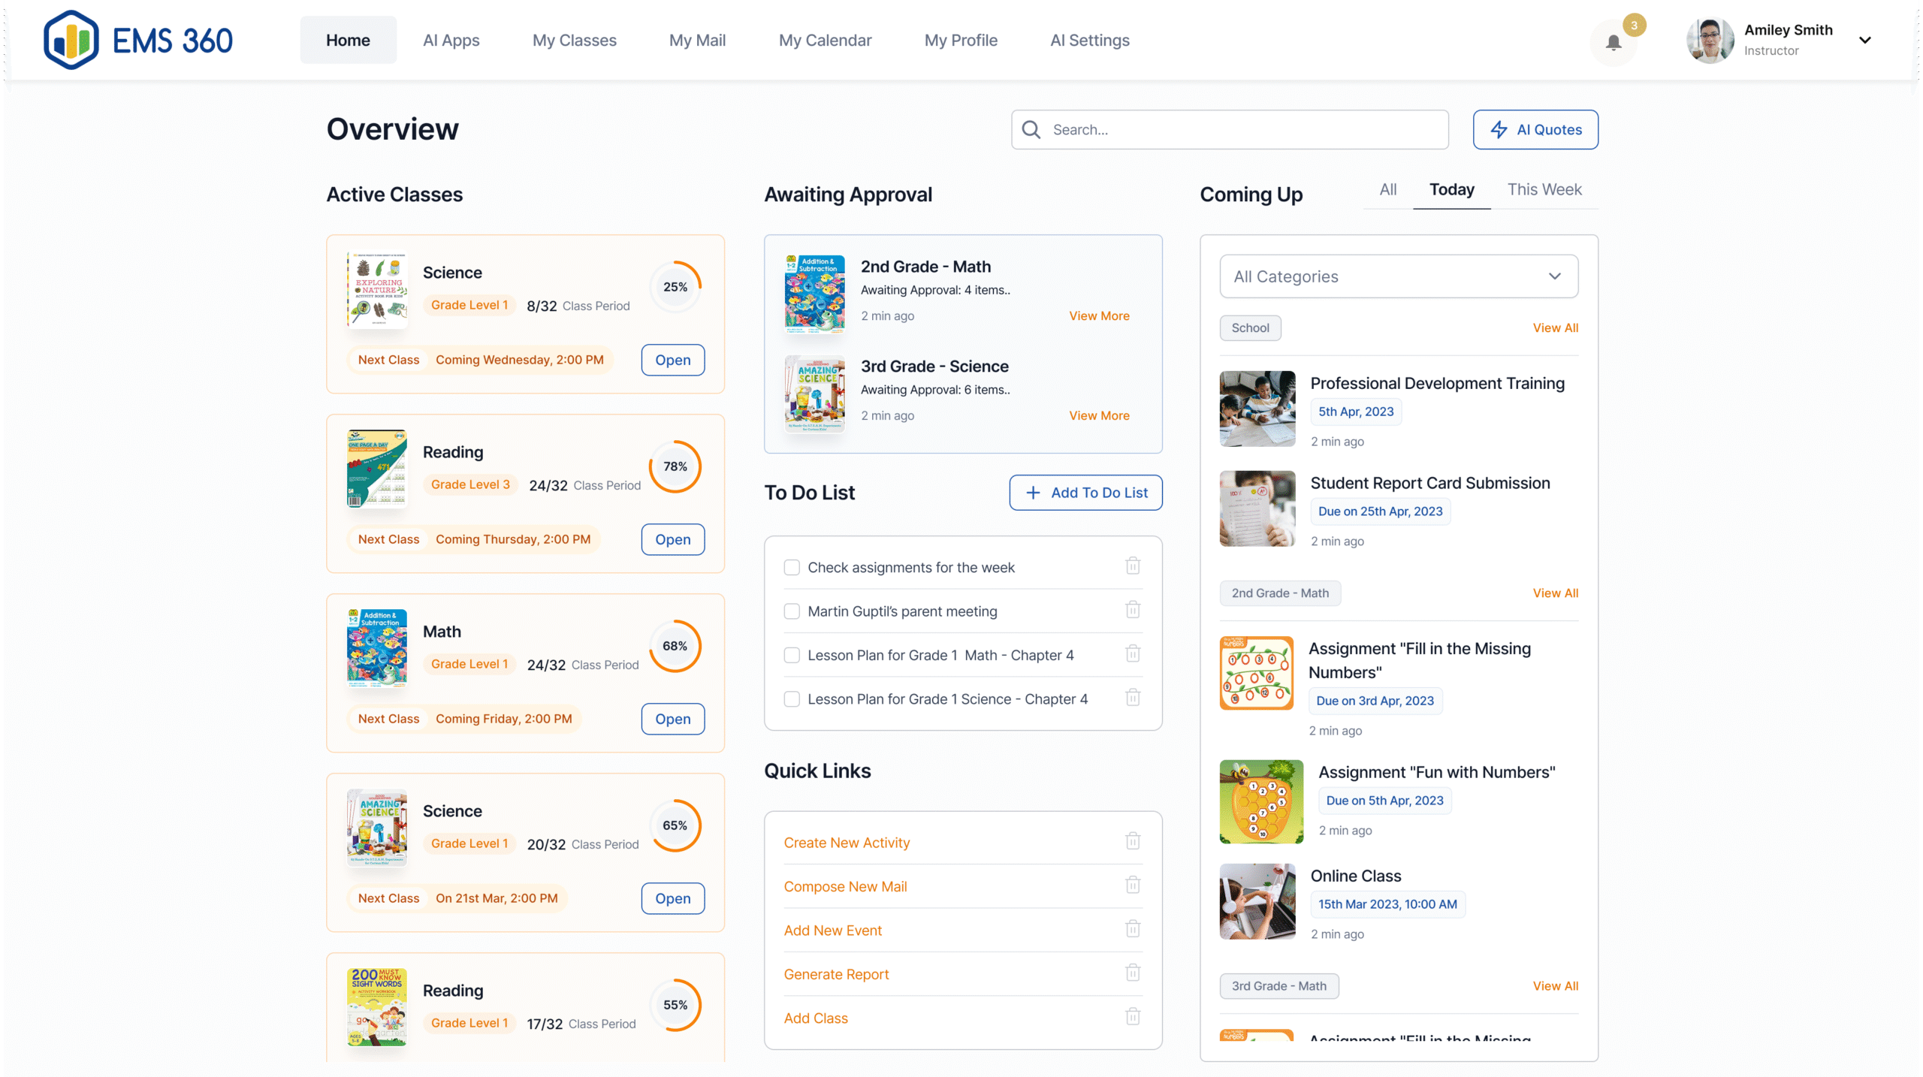Click the 'Add To Do List' button
The width and height of the screenshot is (1923, 1077).
point(1085,493)
